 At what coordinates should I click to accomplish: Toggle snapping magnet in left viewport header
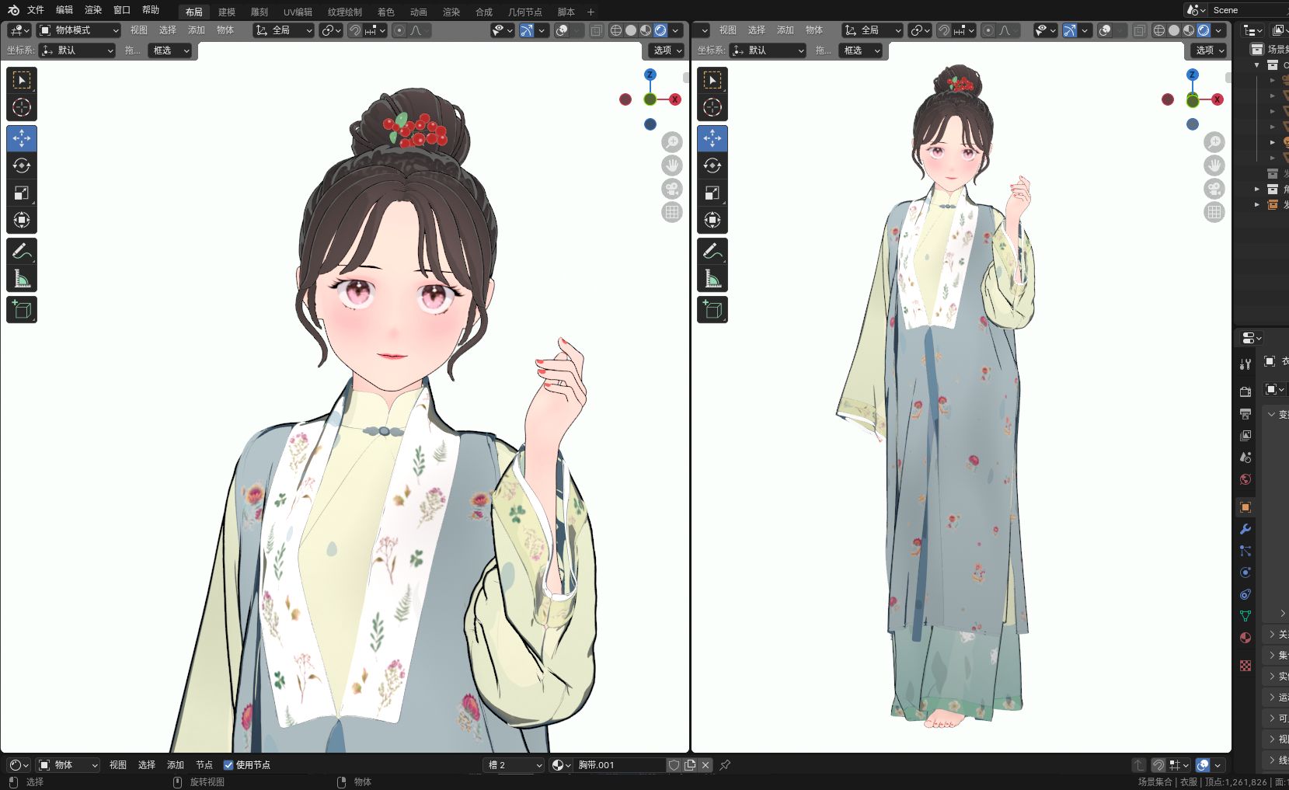(x=356, y=30)
